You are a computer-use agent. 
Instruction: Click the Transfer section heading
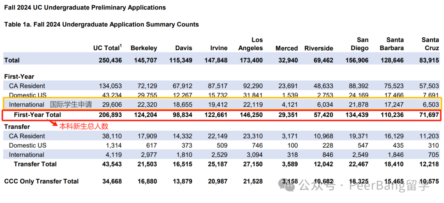(17, 127)
